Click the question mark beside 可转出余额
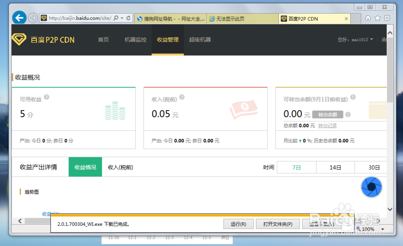Viewport: 403px width, 246px height. point(353,97)
